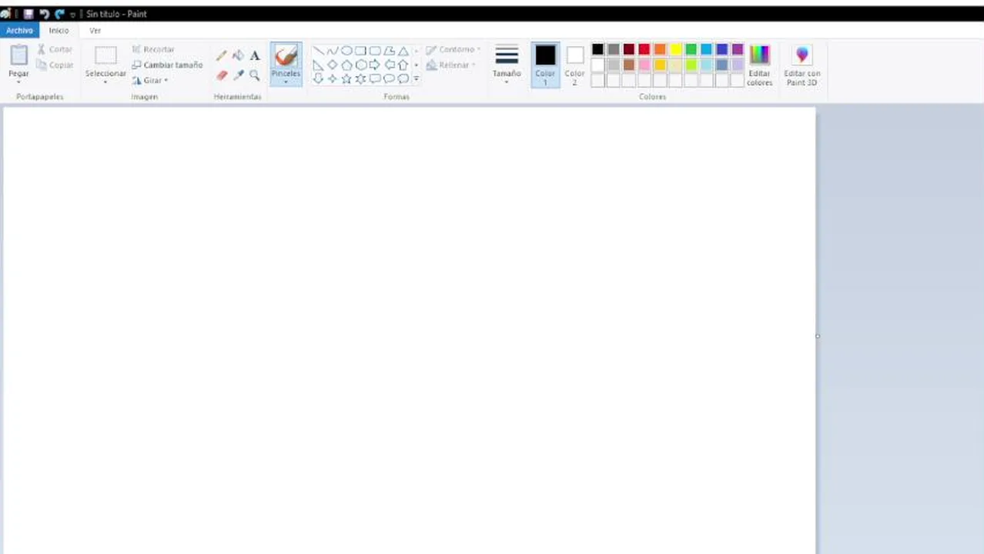Choose the Rectangle shape
The width and height of the screenshot is (984, 554).
coord(360,51)
